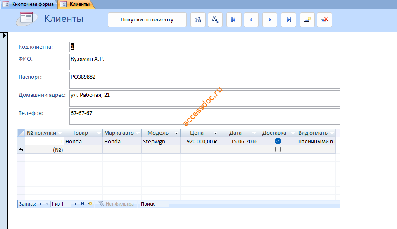Switch to the Кнопочная форма tab
Screen dimensions: 397x229
click(x=29, y=4)
